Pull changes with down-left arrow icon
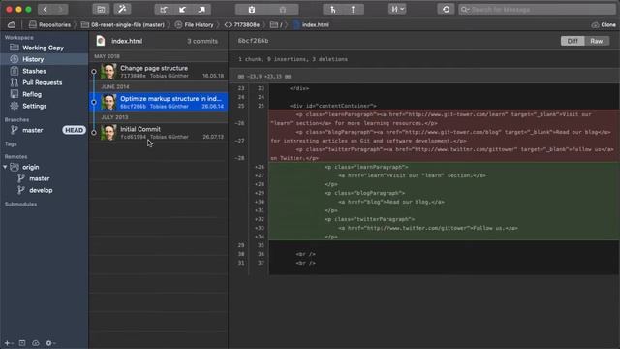The width and height of the screenshot is (620, 349). pyautogui.click(x=183, y=9)
